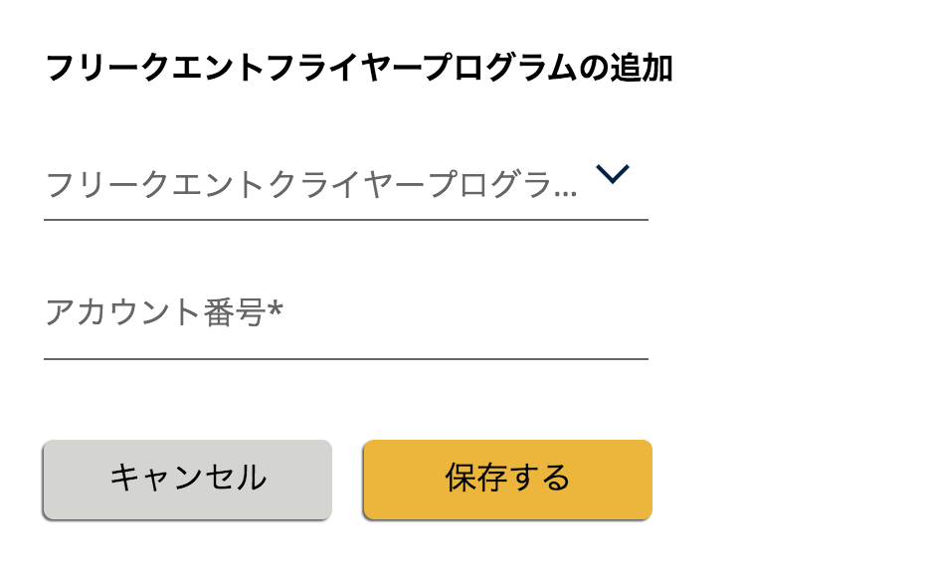Click the 保存する button to save
Image resolution: width=933 pixels, height=583 pixels.
pos(506,479)
